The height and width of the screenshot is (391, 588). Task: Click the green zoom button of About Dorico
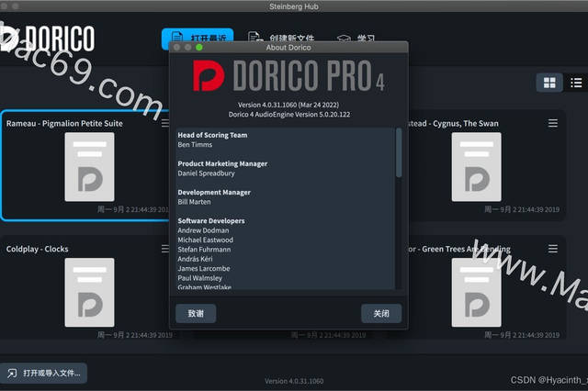[x=199, y=48]
